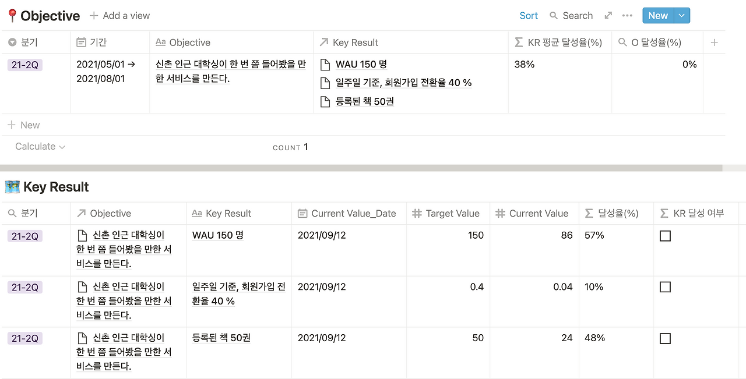
Task: Select the purple 21-2Q tag in Objective table
Action: (25, 65)
